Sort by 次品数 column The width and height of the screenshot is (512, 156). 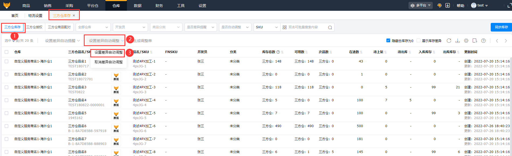pos(331,52)
